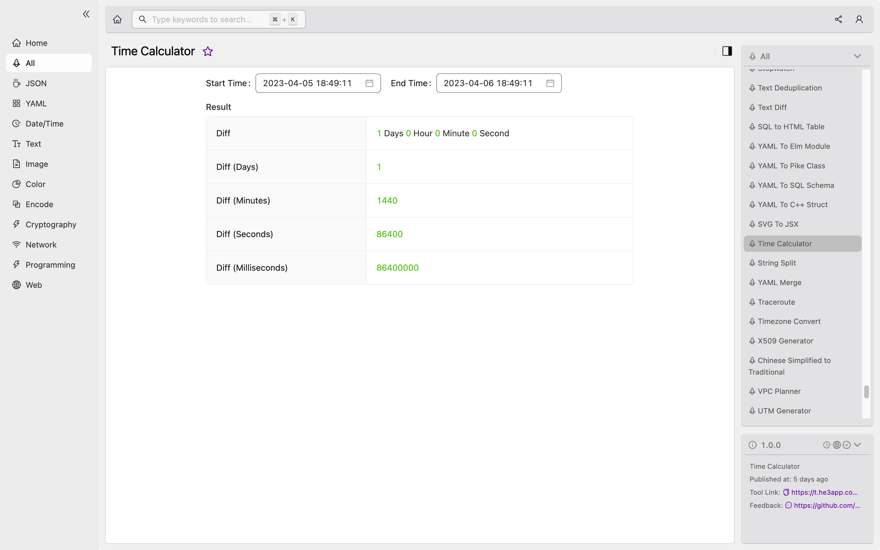Toggle the star/favorite on Time Calculator

point(207,51)
